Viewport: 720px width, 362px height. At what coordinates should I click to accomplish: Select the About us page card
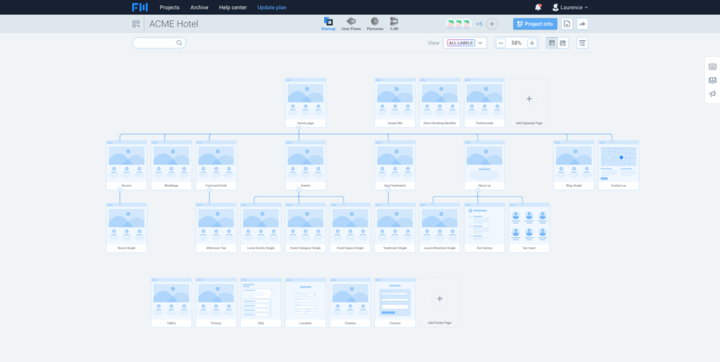click(x=484, y=165)
